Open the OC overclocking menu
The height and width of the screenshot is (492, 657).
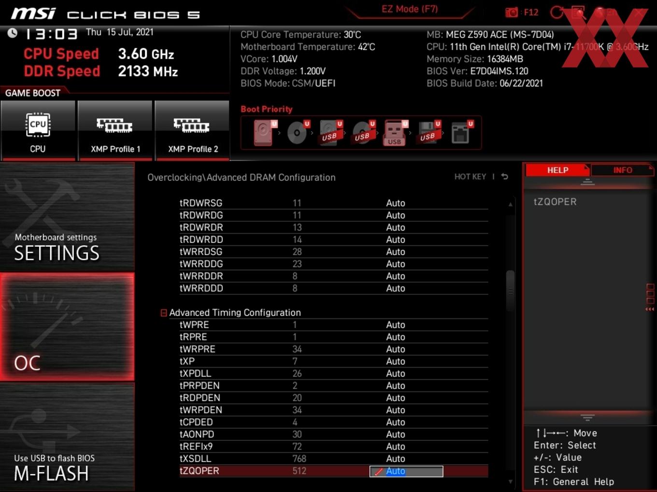(67, 327)
